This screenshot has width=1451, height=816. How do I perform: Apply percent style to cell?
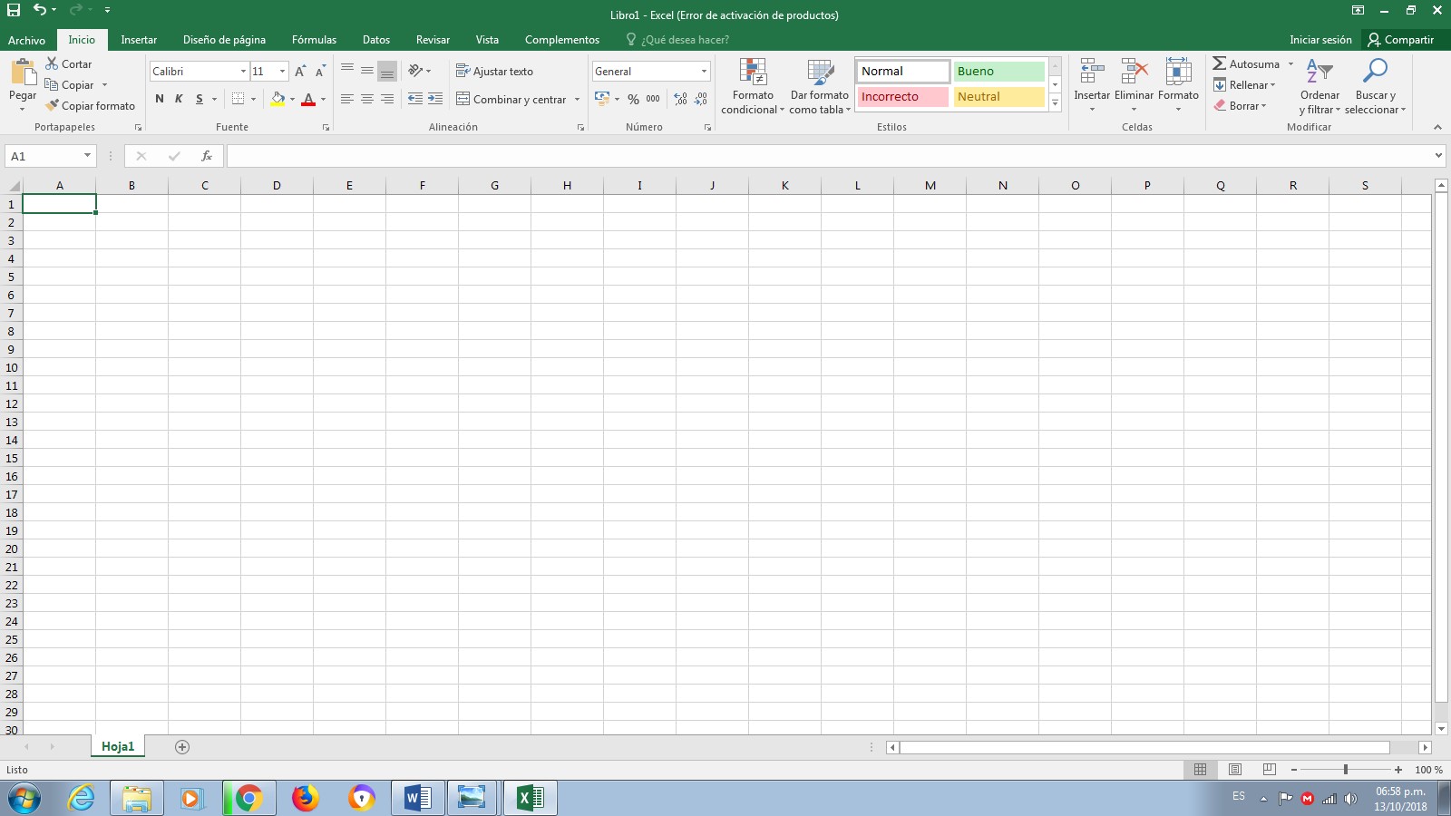(633, 99)
